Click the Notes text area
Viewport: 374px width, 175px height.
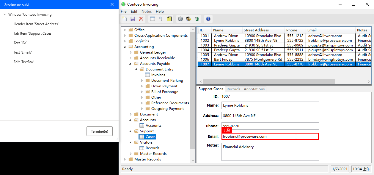270,152
